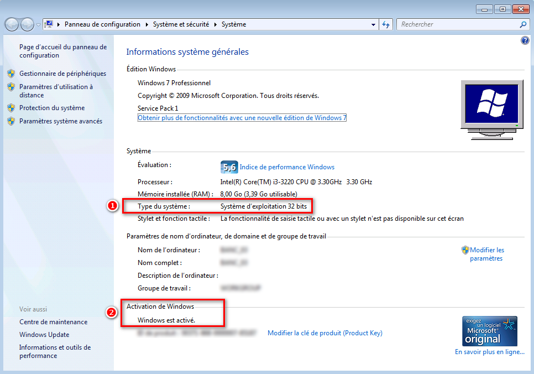Image resolution: width=534 pixels, height=374 pixels.
Task: Maximize the Système window
Action: pos(502,9)
